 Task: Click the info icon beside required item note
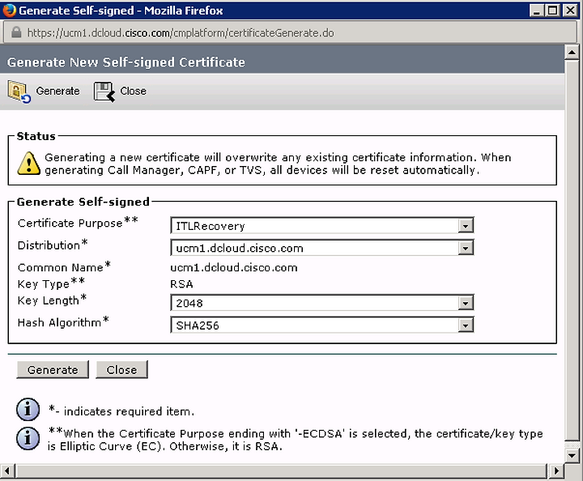tap(28, 409)
